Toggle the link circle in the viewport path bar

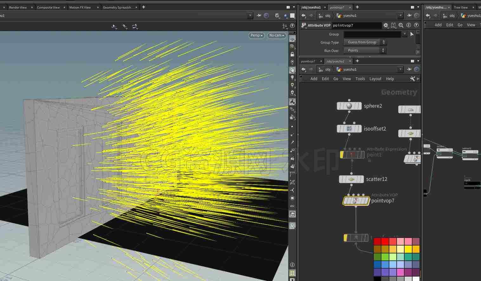point(266,16)
